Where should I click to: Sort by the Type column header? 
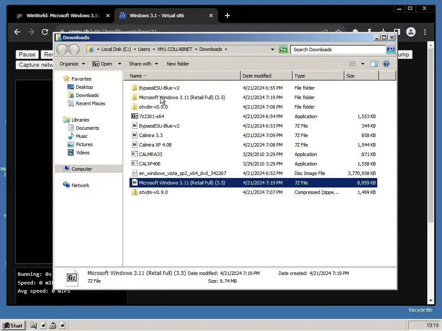pyautogui.click(x=318, y=76)
